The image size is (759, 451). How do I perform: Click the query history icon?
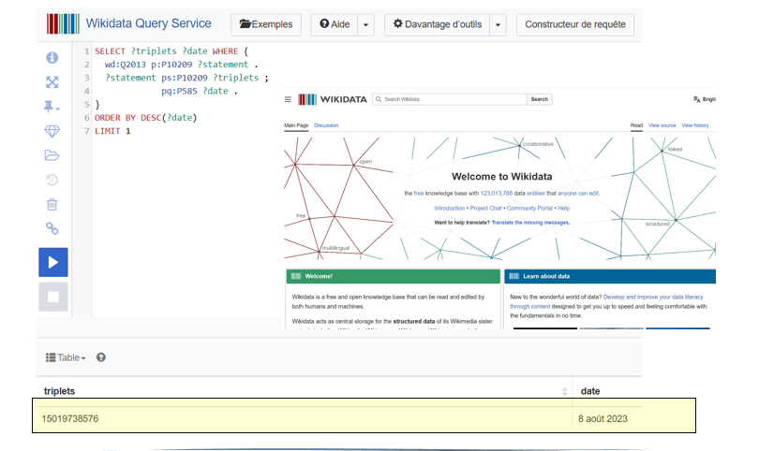pyautogui.click(x=52, y=180)
